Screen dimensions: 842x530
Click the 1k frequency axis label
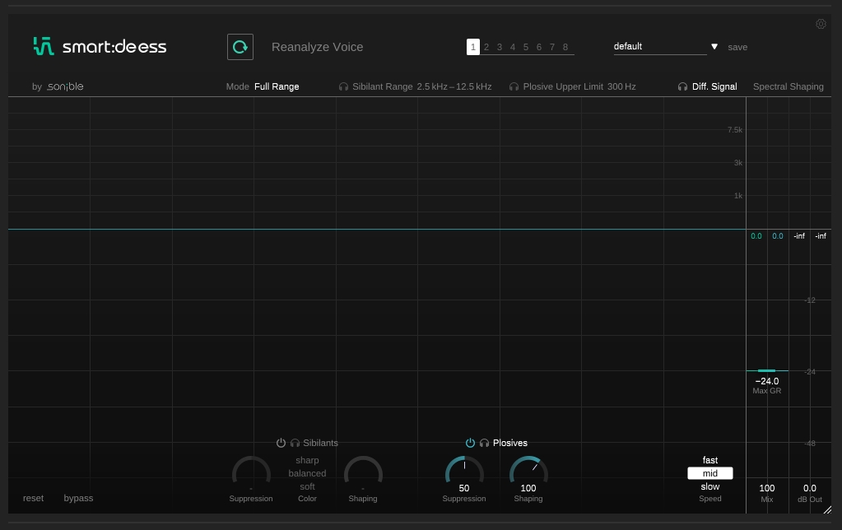click(x=737, y=196)
